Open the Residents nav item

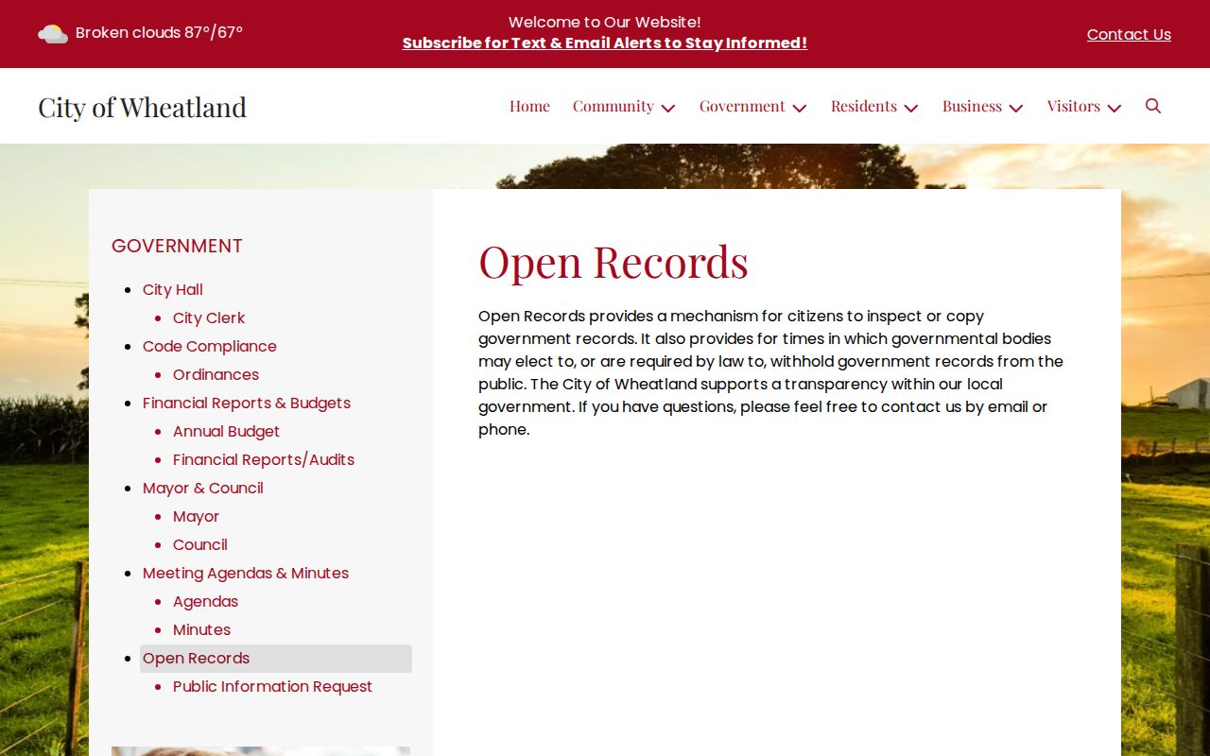[x=864, y=106]
